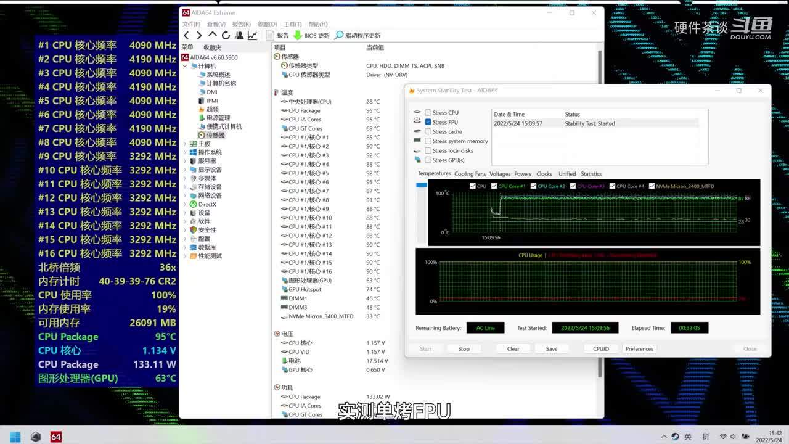Select DirectX in the tree
The width and height of the screenshot is (789, 444).
pyautogui.click(x=203, y=204)
